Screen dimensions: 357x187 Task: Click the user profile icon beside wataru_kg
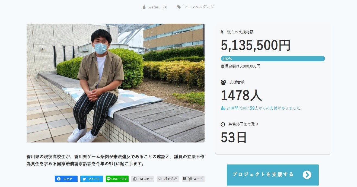tap(144, 7)
